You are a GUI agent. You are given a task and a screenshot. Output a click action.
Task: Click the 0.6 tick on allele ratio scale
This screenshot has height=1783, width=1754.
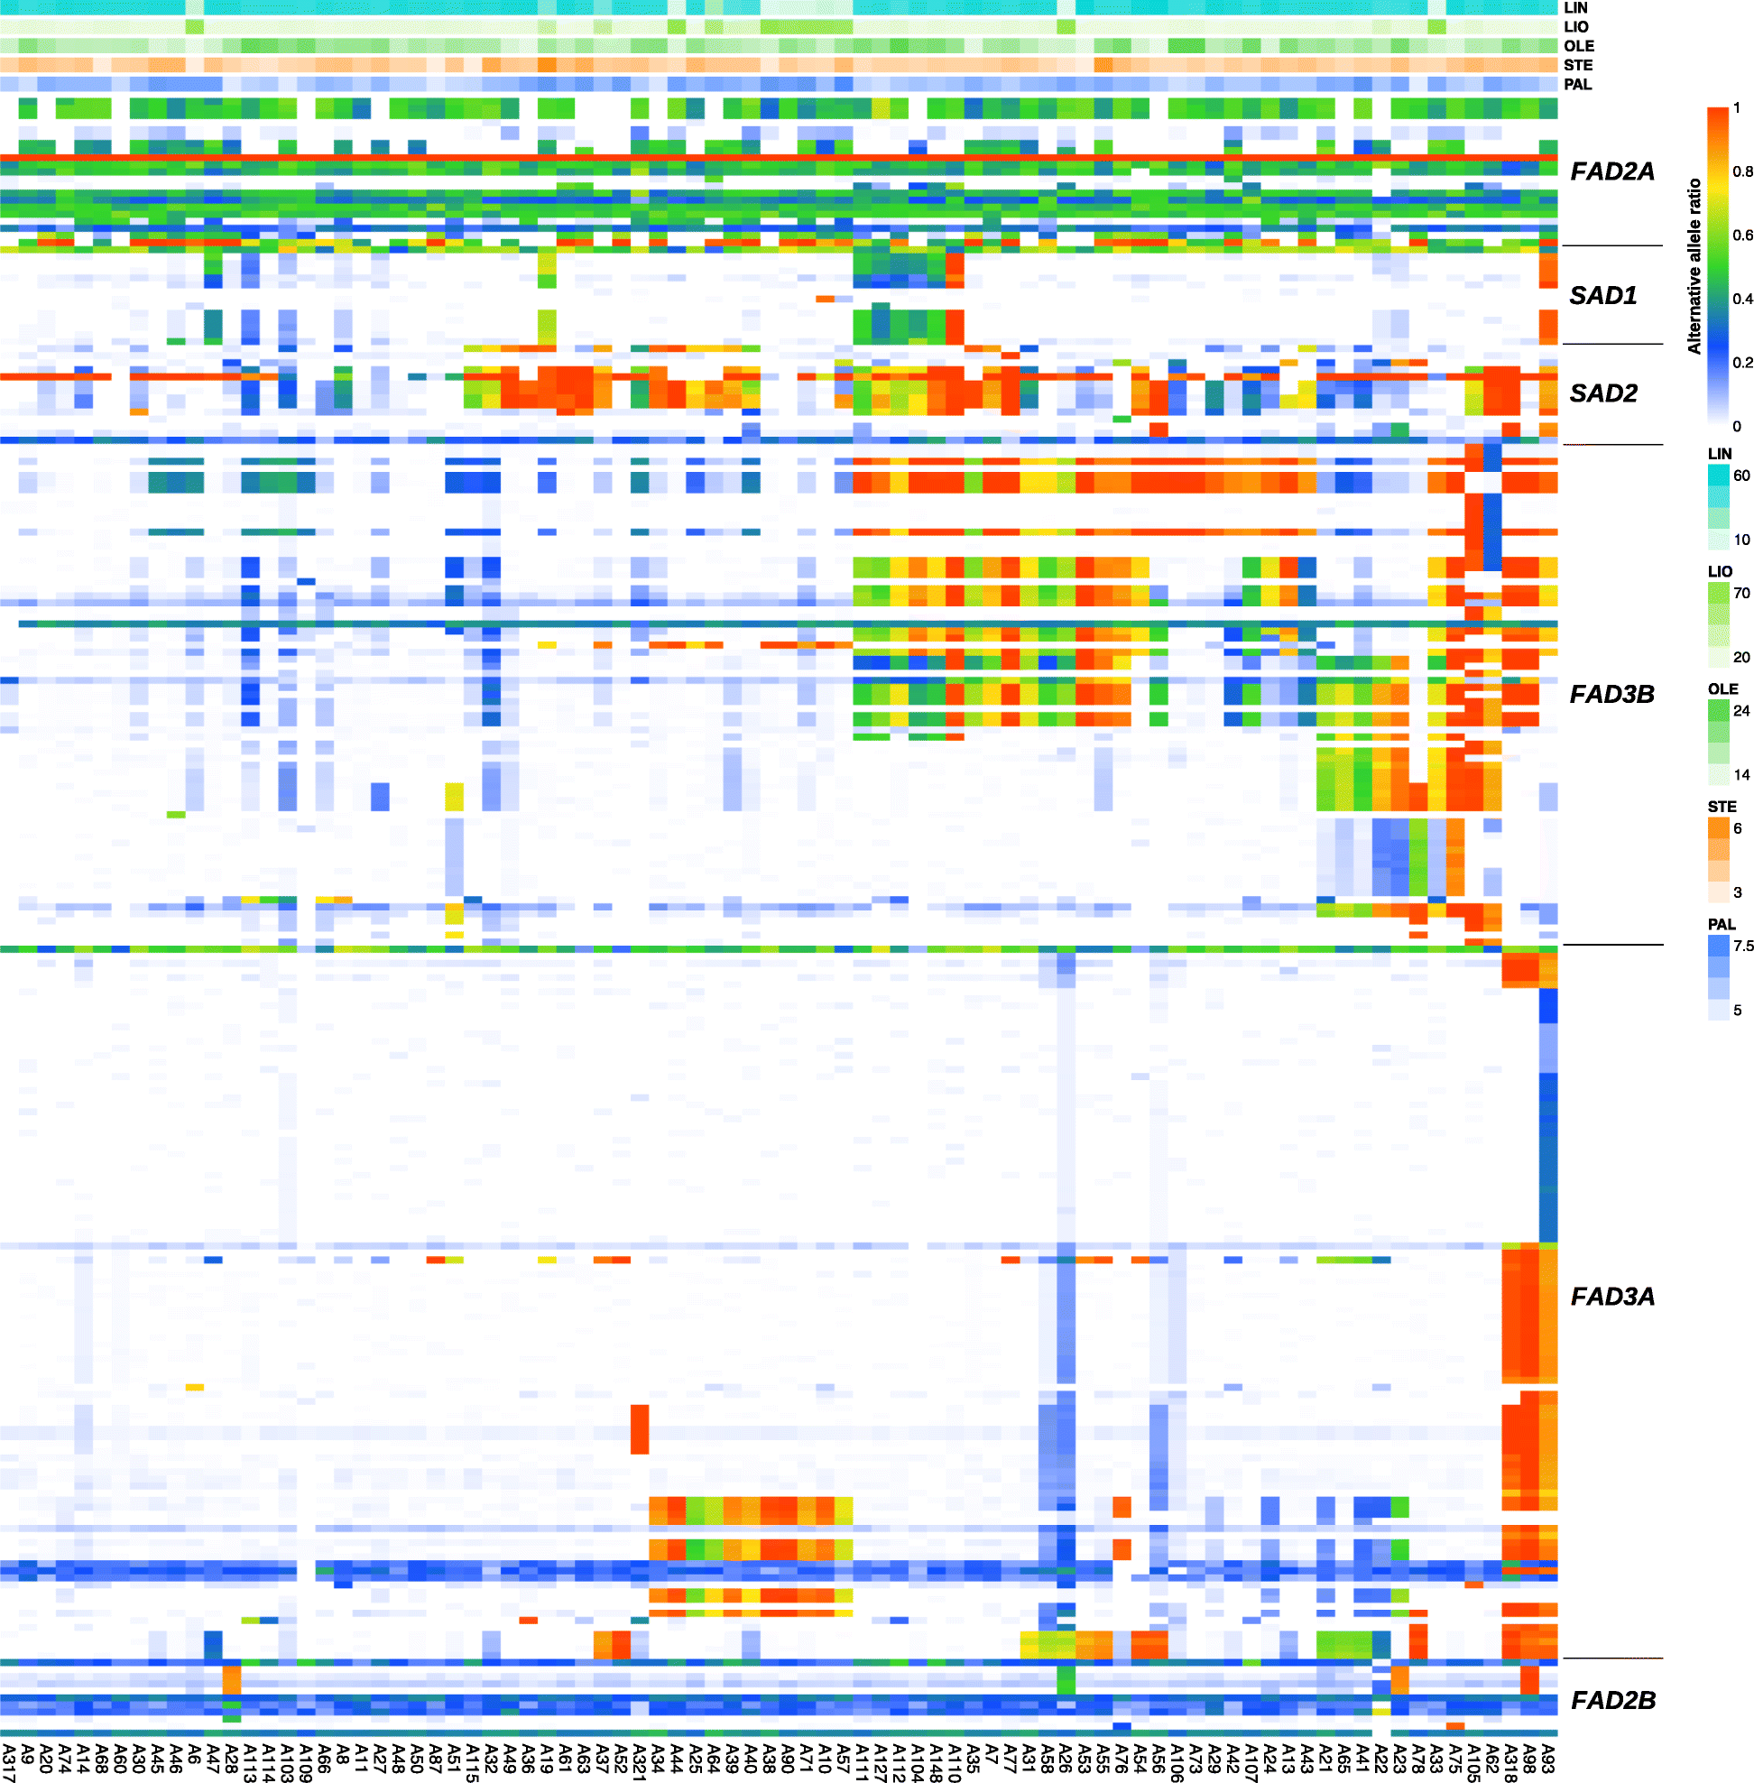[x=1742, y=235]
